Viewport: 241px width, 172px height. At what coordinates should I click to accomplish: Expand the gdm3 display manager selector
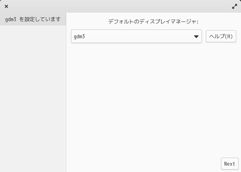[136, 37]
